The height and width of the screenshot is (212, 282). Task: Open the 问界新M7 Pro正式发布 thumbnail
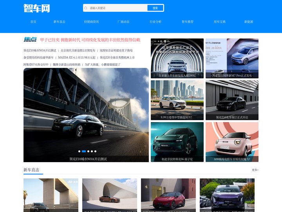(x=232, y=58)
